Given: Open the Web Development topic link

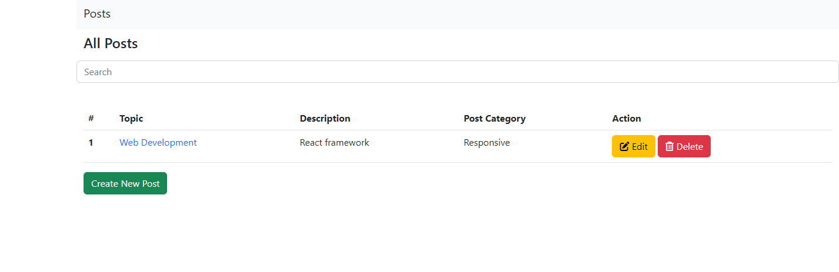Looking at the screenshot, I should (x=158, y=143).
